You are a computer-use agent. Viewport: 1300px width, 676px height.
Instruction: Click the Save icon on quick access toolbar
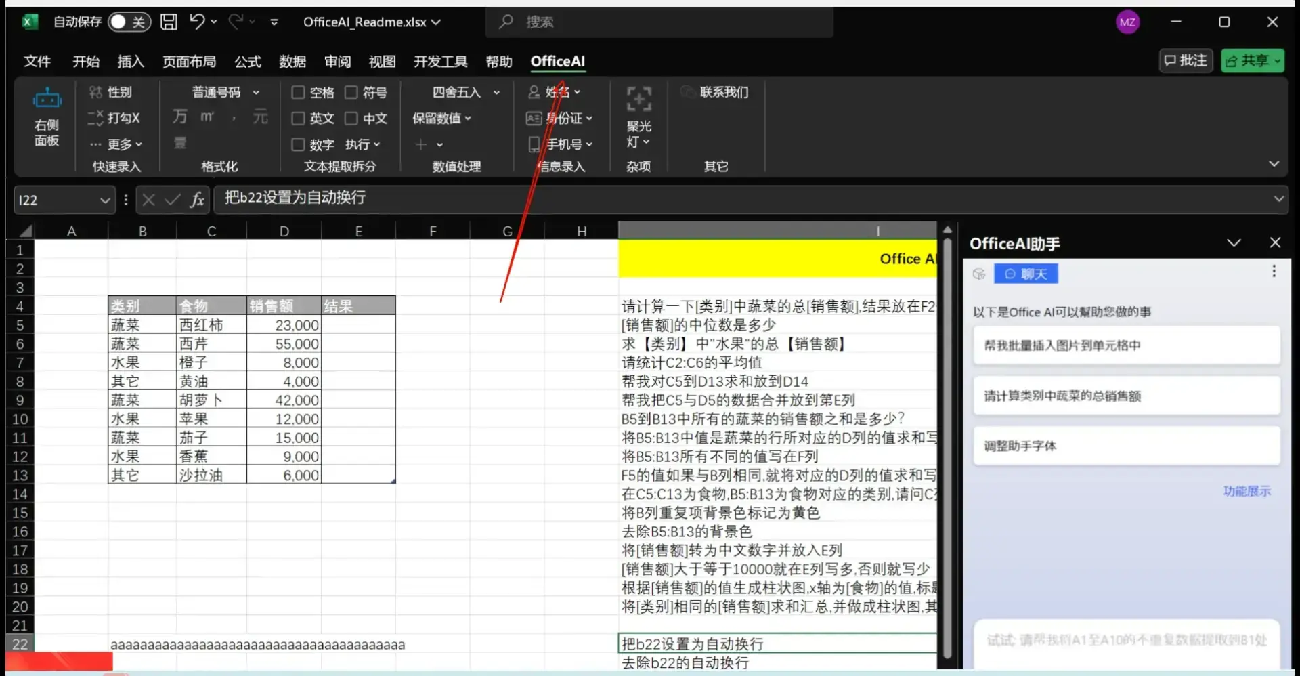tap(168, 22)
